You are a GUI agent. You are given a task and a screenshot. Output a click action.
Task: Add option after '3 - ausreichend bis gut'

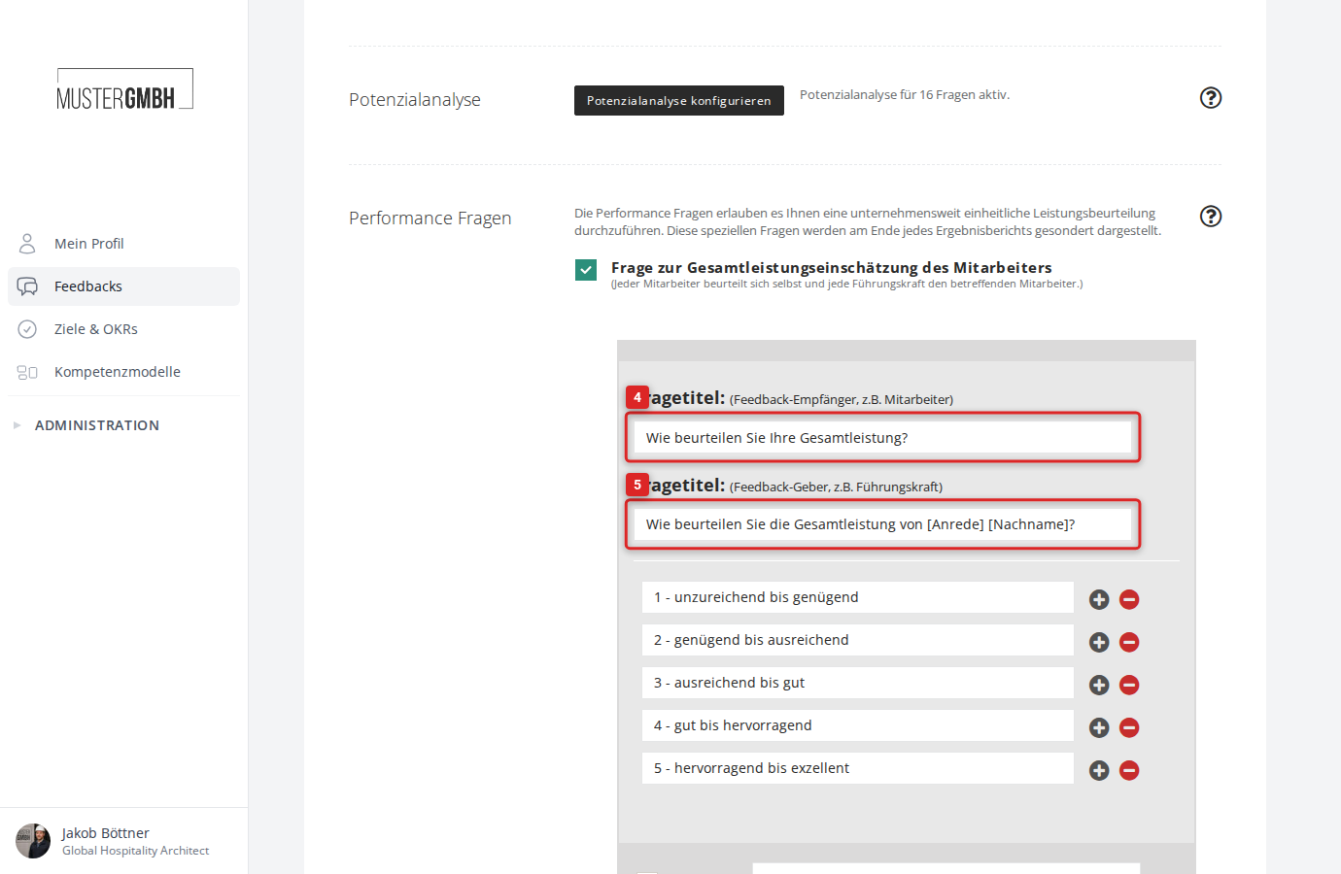point(1099,685)
